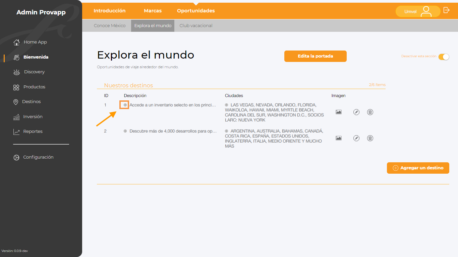Click the Admin Provapp title
458x257 pixels.
point(41,12)
